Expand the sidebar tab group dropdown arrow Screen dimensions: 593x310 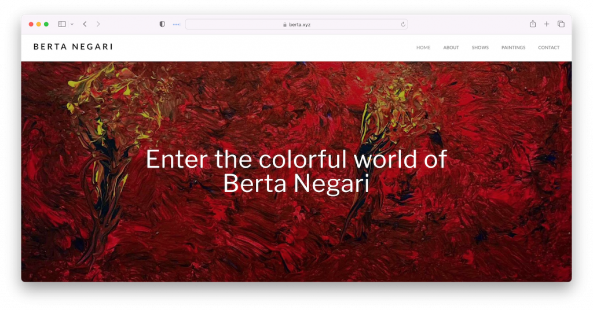72,24
